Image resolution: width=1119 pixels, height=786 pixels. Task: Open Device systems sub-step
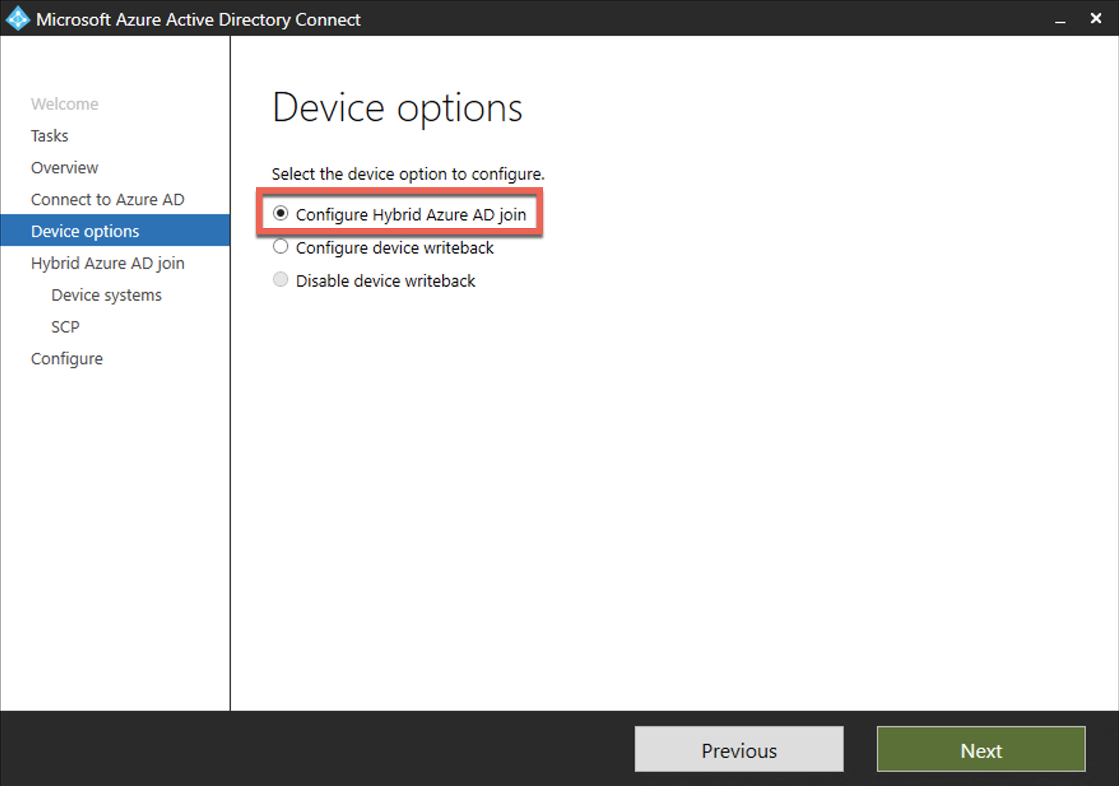[106, 295]
